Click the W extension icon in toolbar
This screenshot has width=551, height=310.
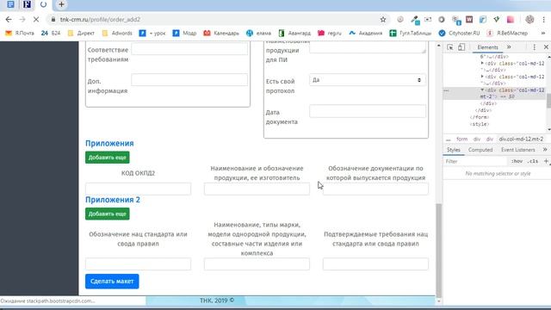coord(469,20)
